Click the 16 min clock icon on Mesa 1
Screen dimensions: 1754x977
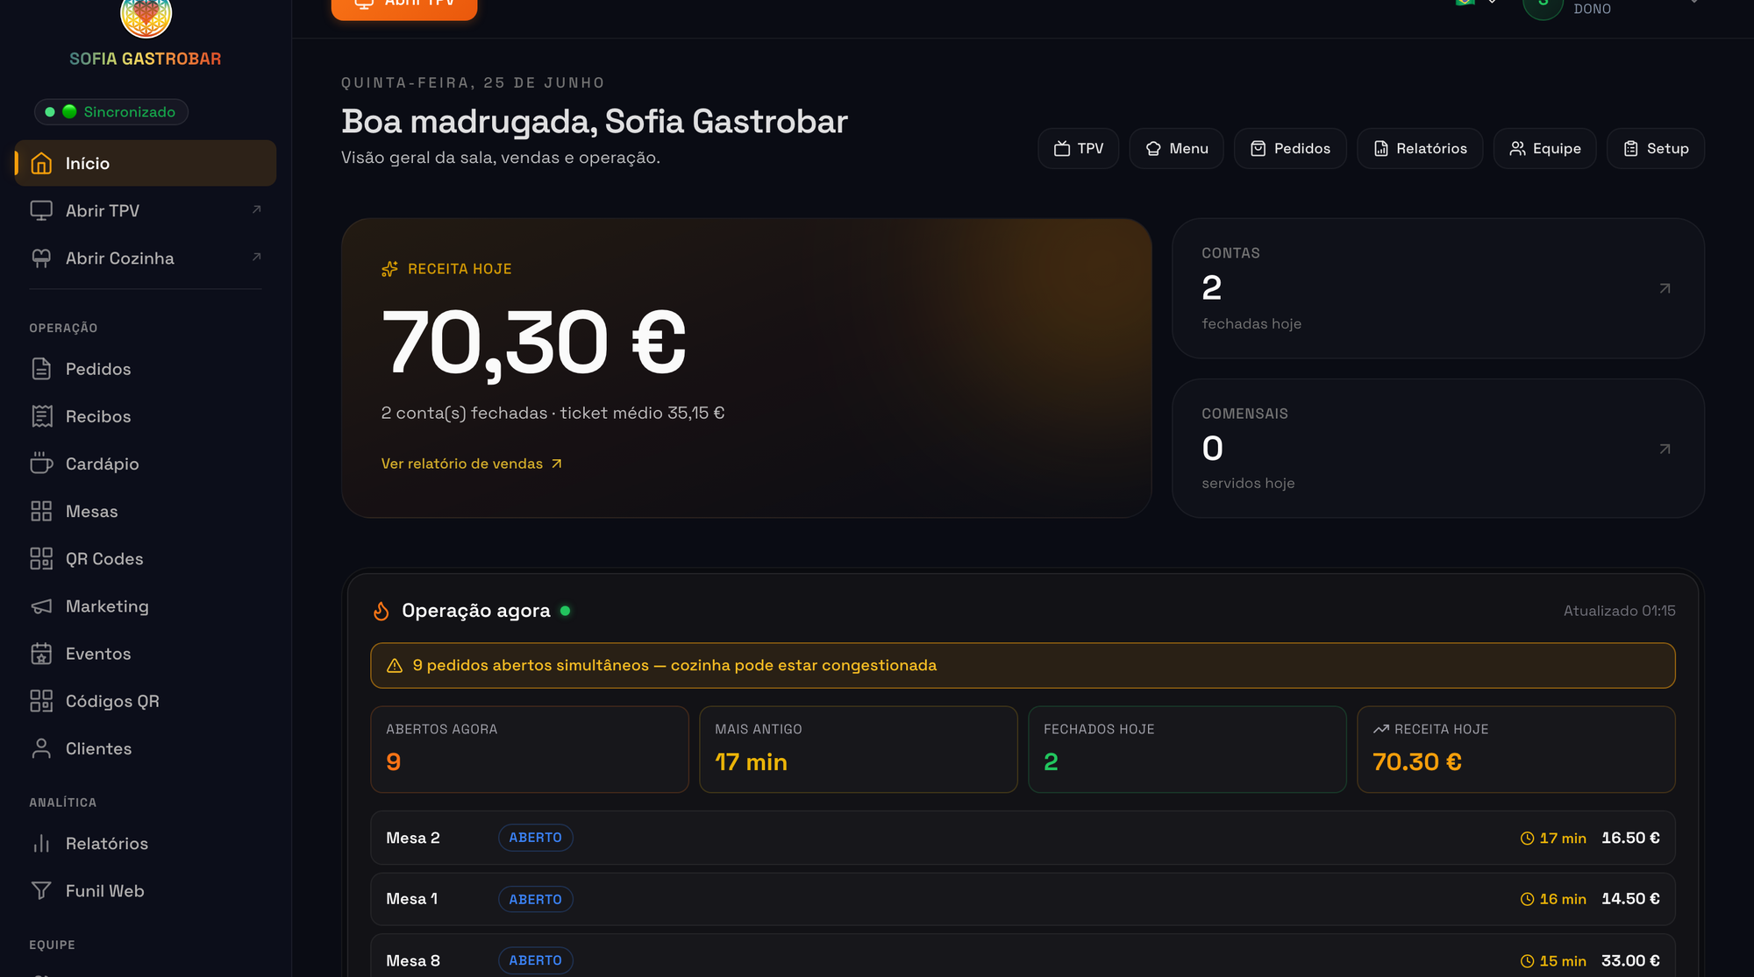[x=1527, y=899]
